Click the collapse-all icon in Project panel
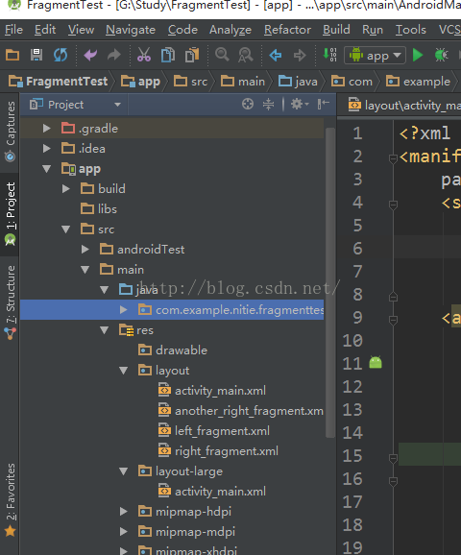Viewport: 461px width, 555px height. [268, 104]
